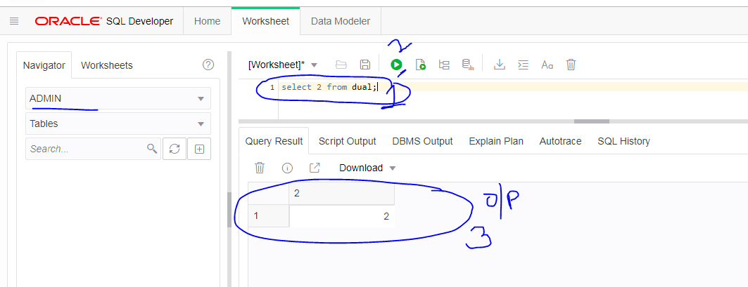This screenshot has width=748, height=287.
Task: Select the Worksheets panel tab
Action: pos(107,65)
